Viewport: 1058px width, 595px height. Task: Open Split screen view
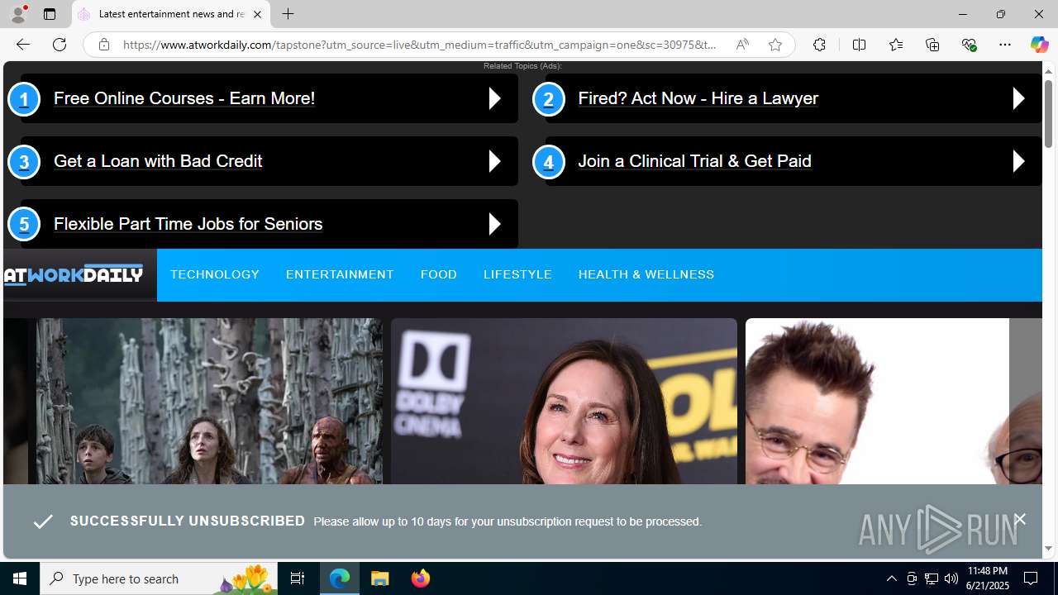(x=859, y=45)
